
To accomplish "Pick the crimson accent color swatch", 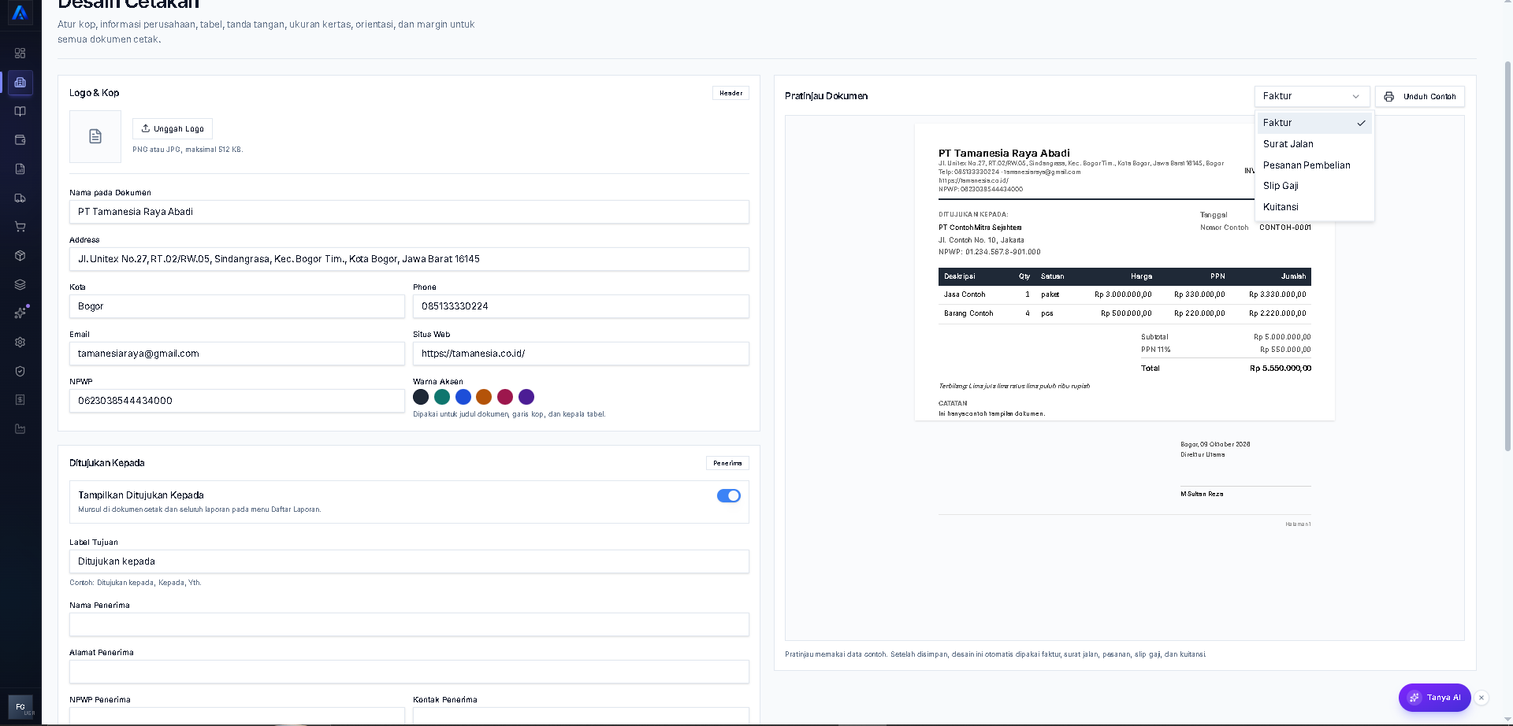I will coord(505,397).
